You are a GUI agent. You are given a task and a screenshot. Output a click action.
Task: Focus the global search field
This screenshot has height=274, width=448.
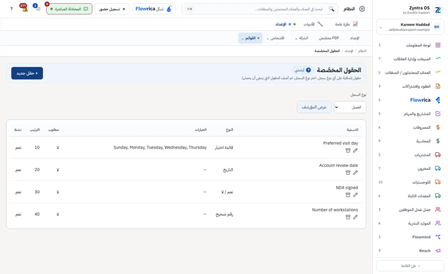[260, 9]
